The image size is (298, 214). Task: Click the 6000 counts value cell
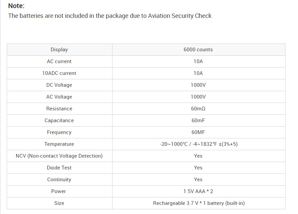pos(198,50)
